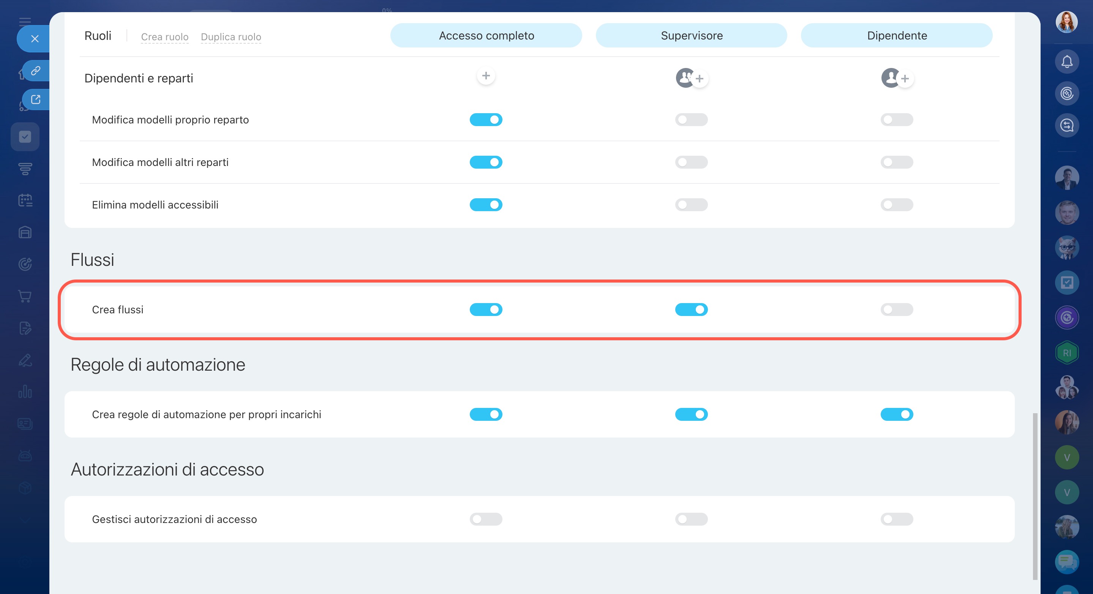Toggle Elimina modelli accessibili for Supervisore

(691, 205)
